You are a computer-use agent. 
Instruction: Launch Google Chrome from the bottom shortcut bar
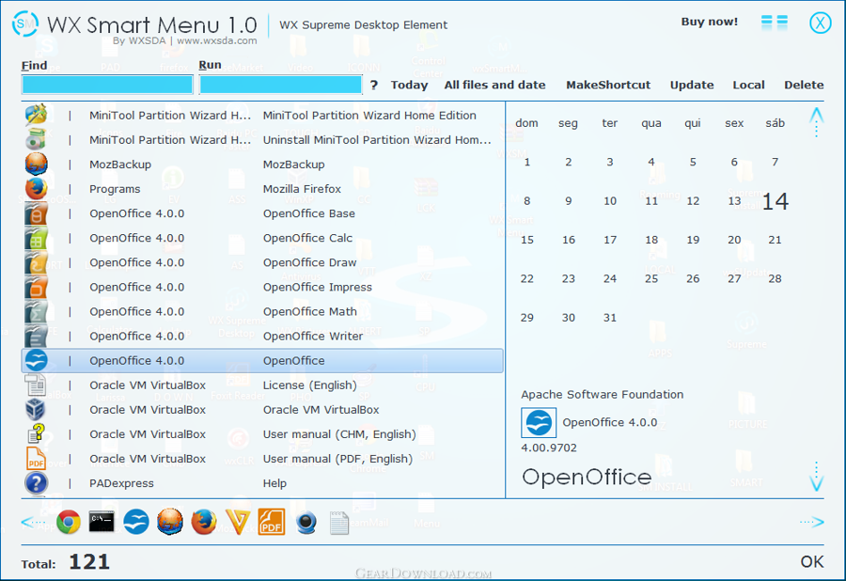point(69,522)
